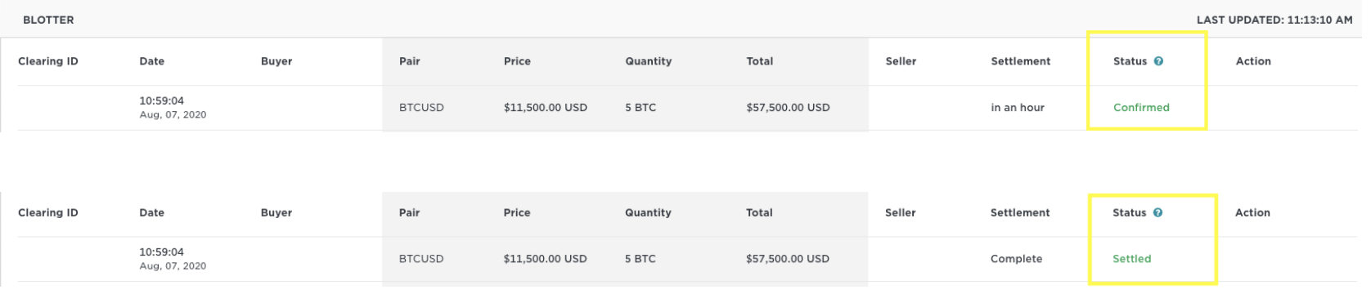Select the Settled status in bottom row
The width and height of the screenshot is (1371, 294).
tap(1131, 258)
